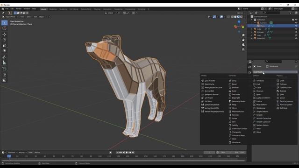This screenshot has width=299, height=168.
Task: Expand the Plane.001 item in outliner
Action: (x=252, y=38)
